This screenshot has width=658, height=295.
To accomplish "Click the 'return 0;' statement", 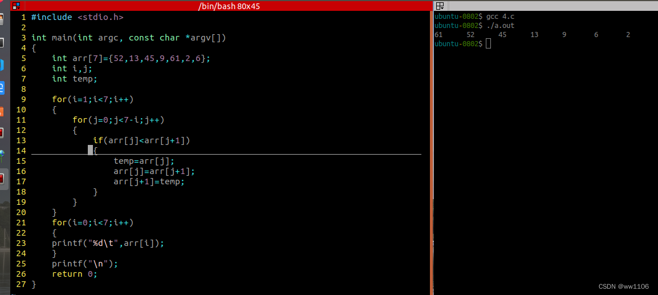I will pos(75,274).
